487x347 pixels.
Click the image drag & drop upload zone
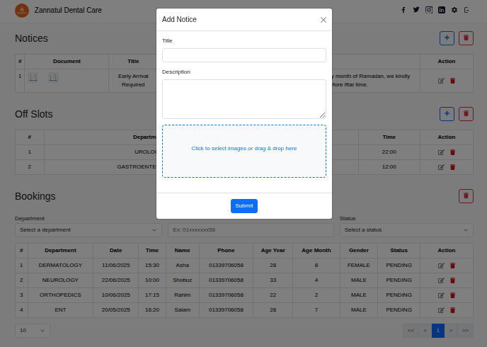click(244, 152)
